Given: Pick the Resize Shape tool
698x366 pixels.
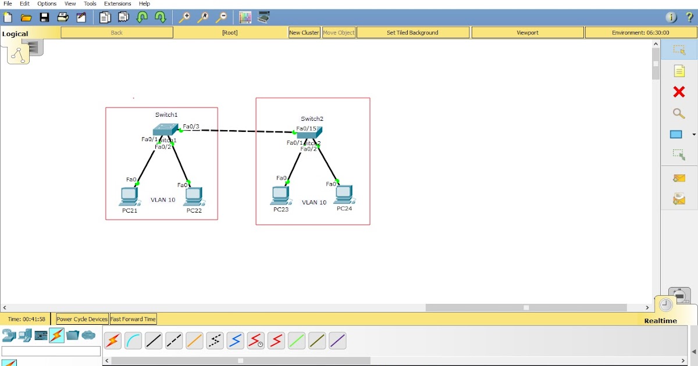Looking at the screenshot, I should click(x=679, y=155).
